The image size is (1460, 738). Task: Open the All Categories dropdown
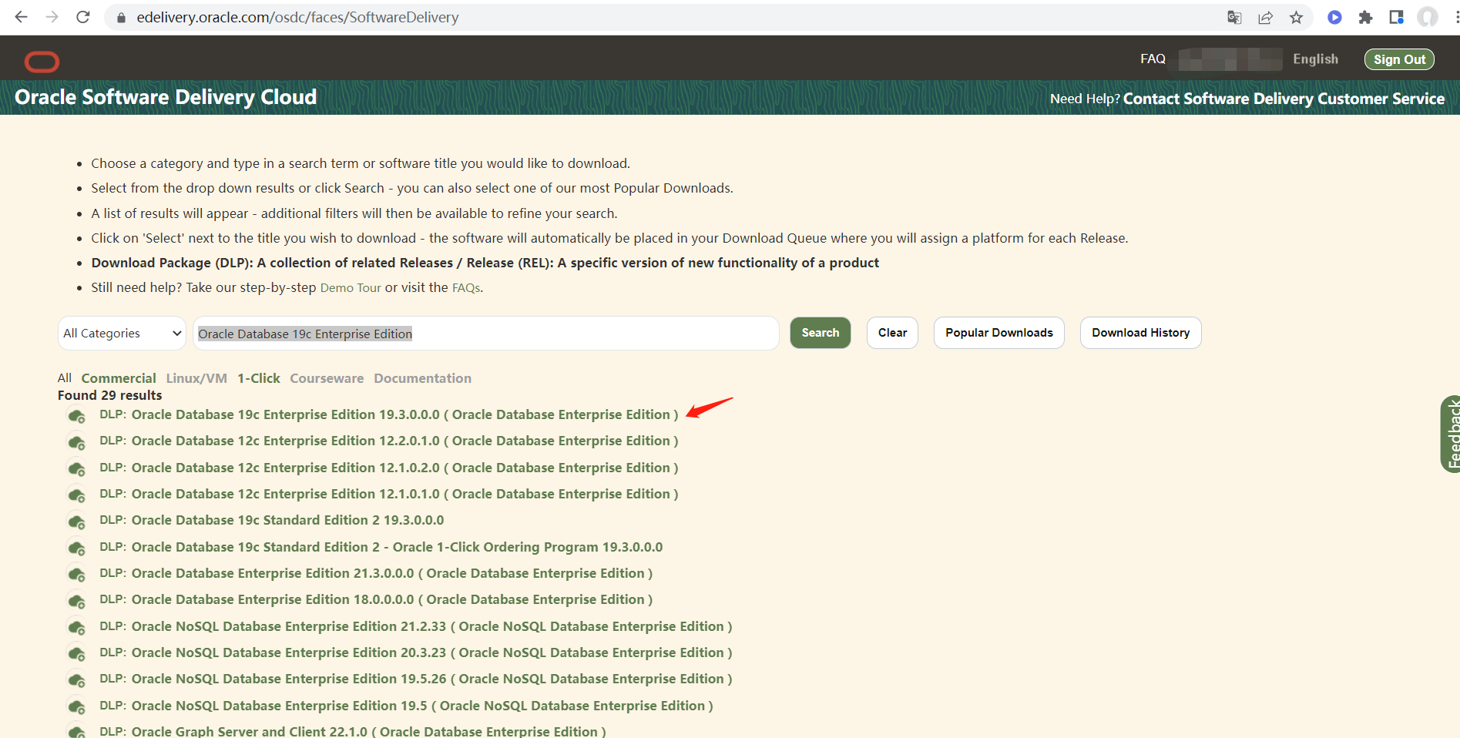tap(122, 334)
